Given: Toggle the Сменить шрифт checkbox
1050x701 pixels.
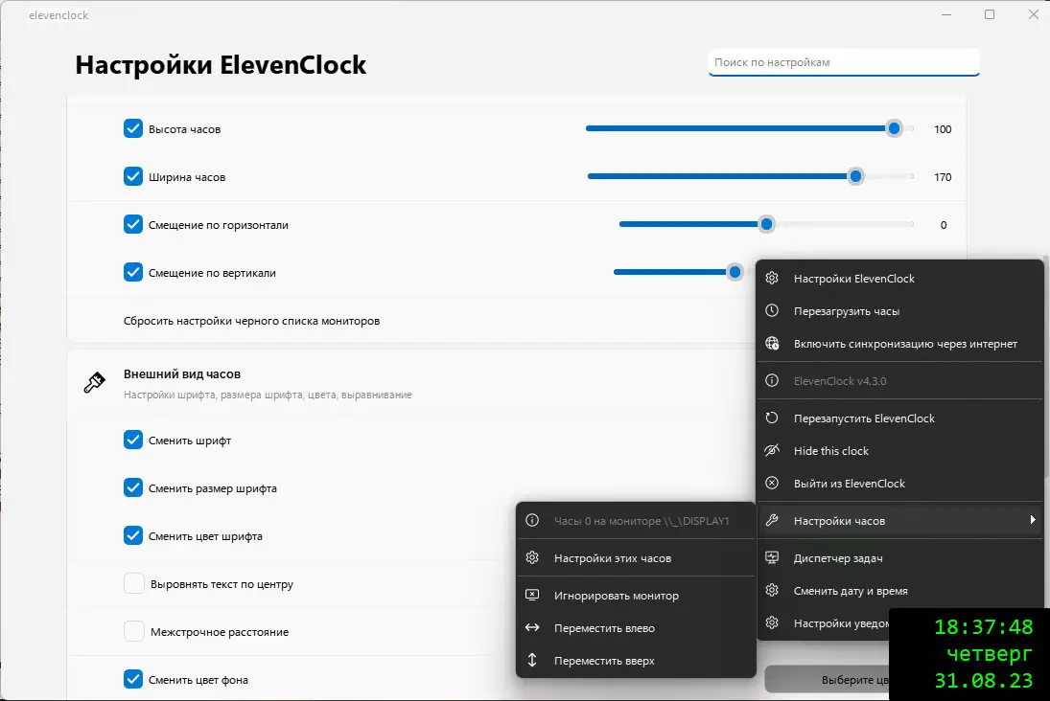Looking at the screenshot, I should [133, 441].
